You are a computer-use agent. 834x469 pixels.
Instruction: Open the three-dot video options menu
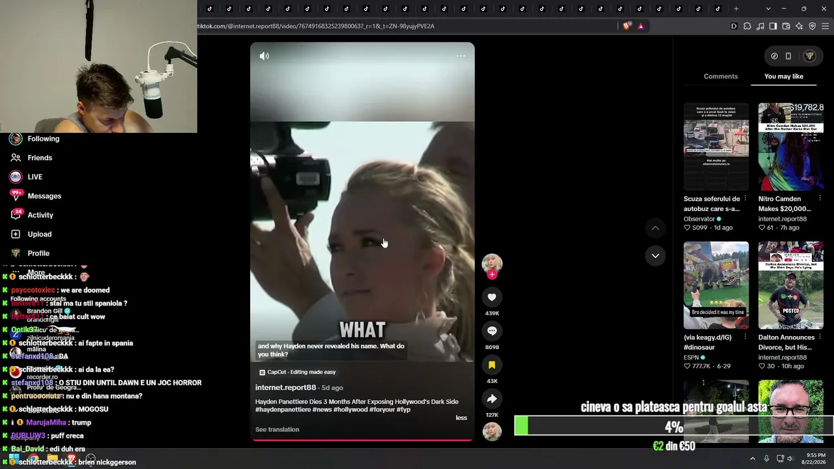point(461,56)
